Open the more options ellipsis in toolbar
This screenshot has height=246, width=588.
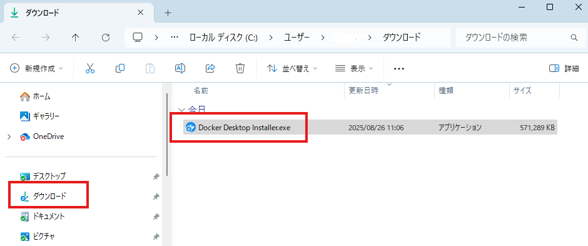399,69
